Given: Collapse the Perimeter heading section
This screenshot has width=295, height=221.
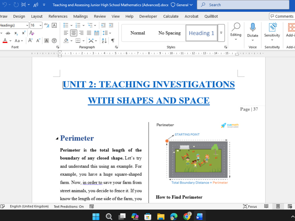Looking at the screenshot, I should [x=57, y=138].
